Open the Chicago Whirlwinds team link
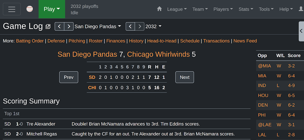The height and width of the screenshot is (140, 304). click(x=159, y=54)
